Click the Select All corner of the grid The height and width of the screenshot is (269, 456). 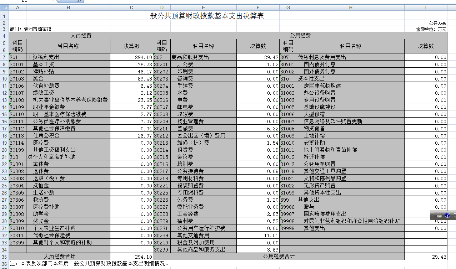4,7
